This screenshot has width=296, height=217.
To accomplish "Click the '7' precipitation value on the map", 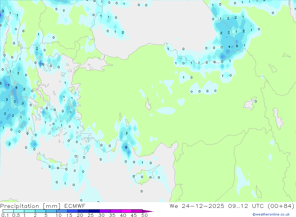I will click(9, 85).
